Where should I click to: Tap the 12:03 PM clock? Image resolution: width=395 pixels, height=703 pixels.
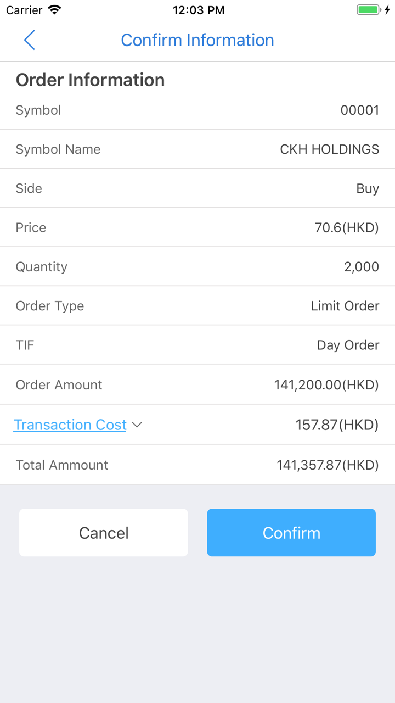[198, 10]
